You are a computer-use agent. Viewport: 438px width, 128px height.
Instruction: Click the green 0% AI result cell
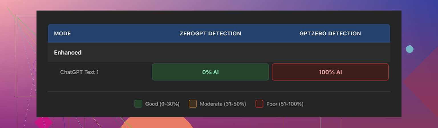(x=210, y=72)
